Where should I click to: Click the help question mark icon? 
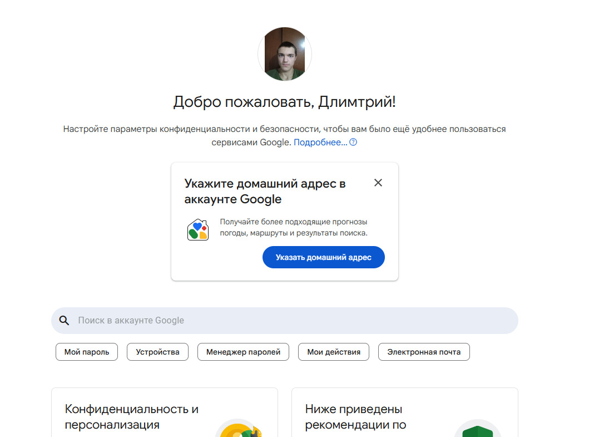(353, 142)
